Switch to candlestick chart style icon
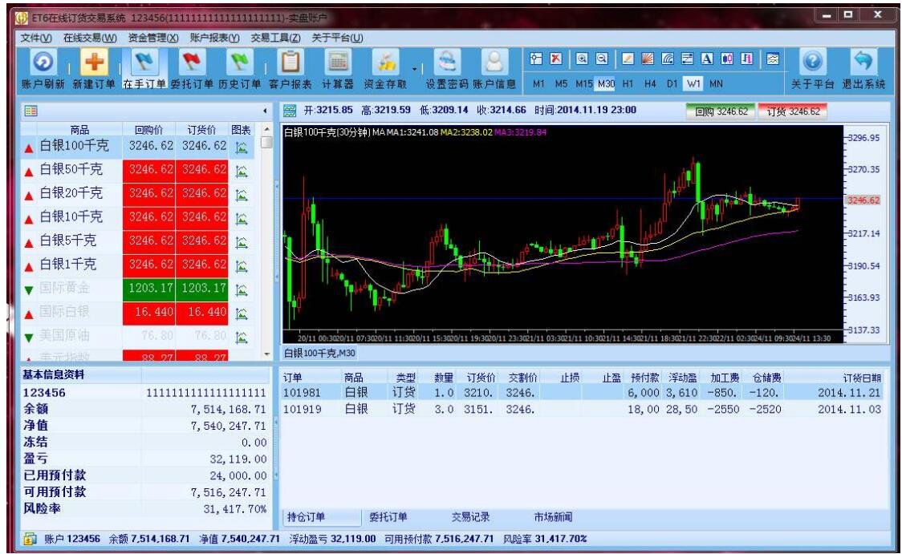 click(x=727, y=59)
